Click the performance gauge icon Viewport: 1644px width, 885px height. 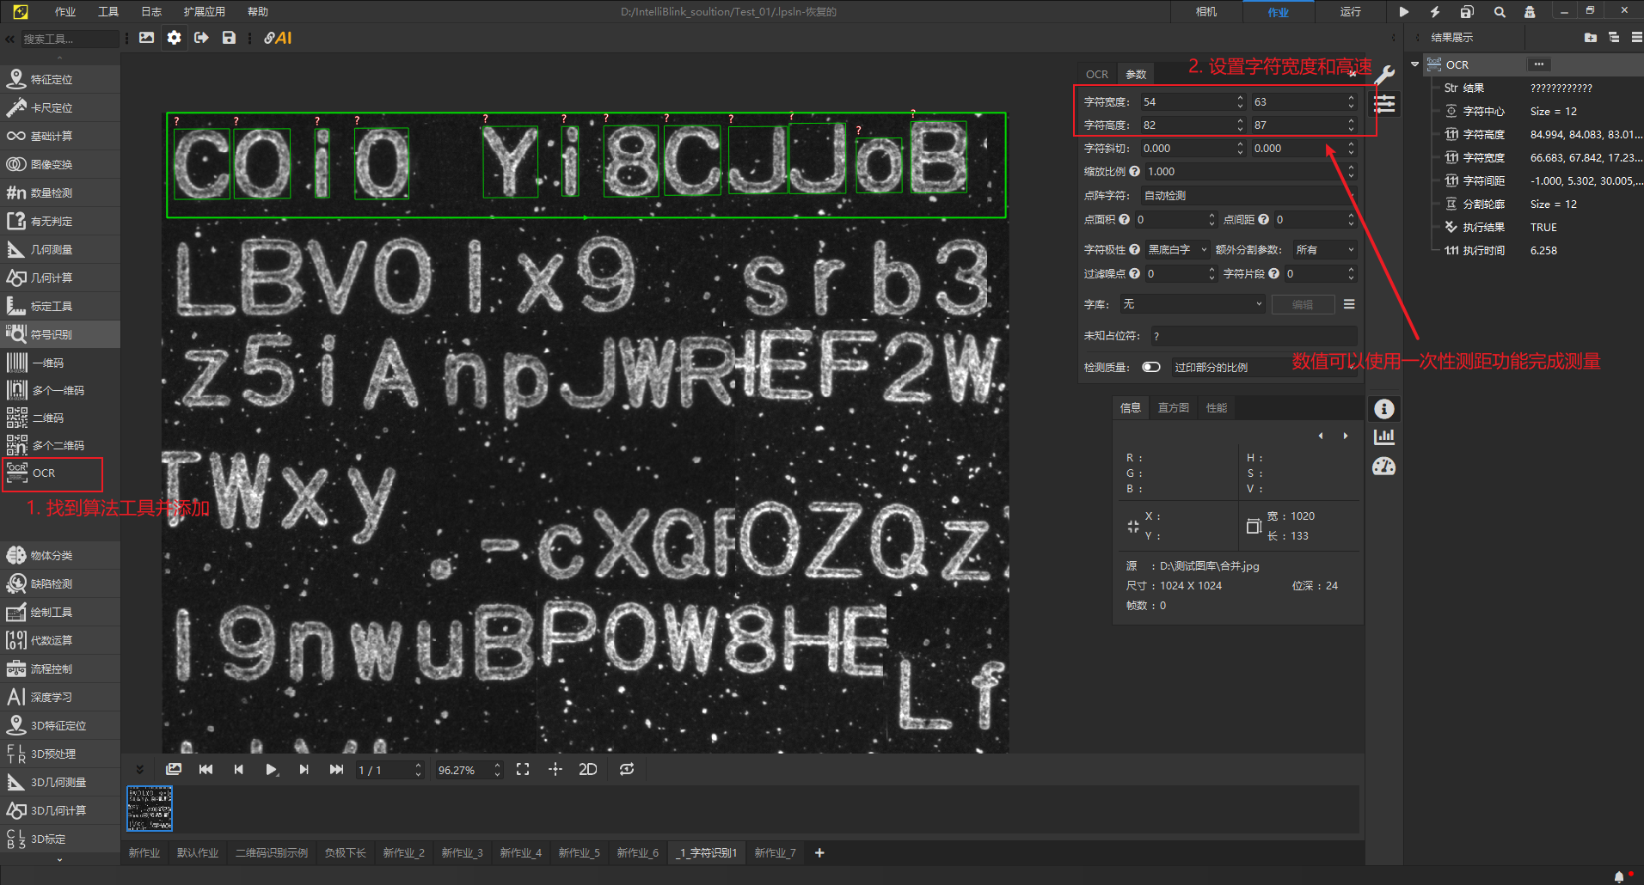pos(1384,467)
